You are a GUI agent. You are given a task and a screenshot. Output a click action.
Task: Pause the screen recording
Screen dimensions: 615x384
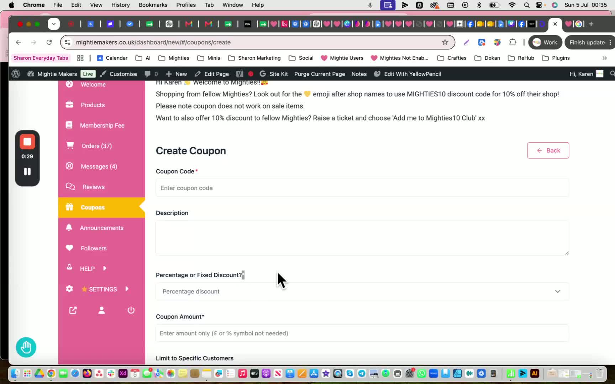point(27,172)
